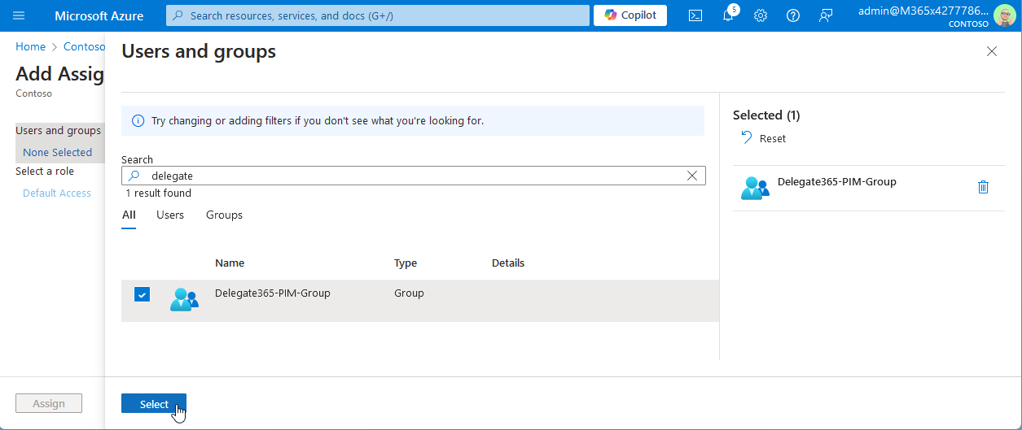Screen dimensions: 1022x430
Task: Open the Copilot button
Action: click(x=630, y=15)
